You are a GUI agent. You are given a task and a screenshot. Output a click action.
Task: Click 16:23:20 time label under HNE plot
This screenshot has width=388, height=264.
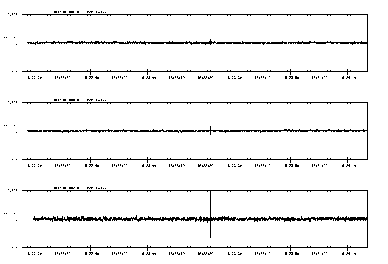[205, 77]
